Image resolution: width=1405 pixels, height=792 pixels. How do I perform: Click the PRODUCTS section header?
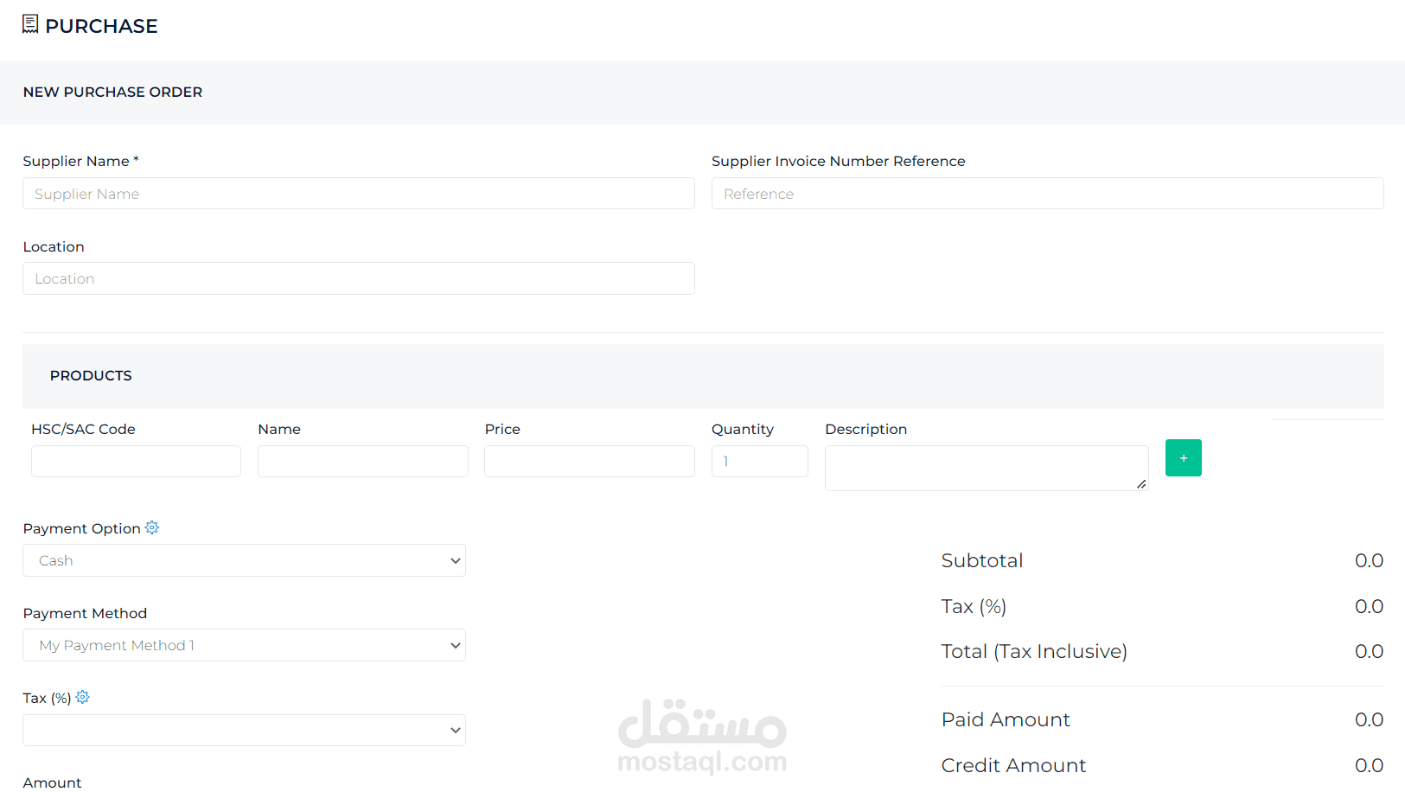click(x=91, y=375)
